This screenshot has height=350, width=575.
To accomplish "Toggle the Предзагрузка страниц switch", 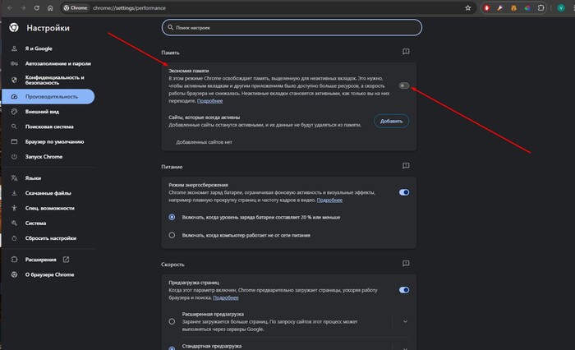I will coord(404,290).
